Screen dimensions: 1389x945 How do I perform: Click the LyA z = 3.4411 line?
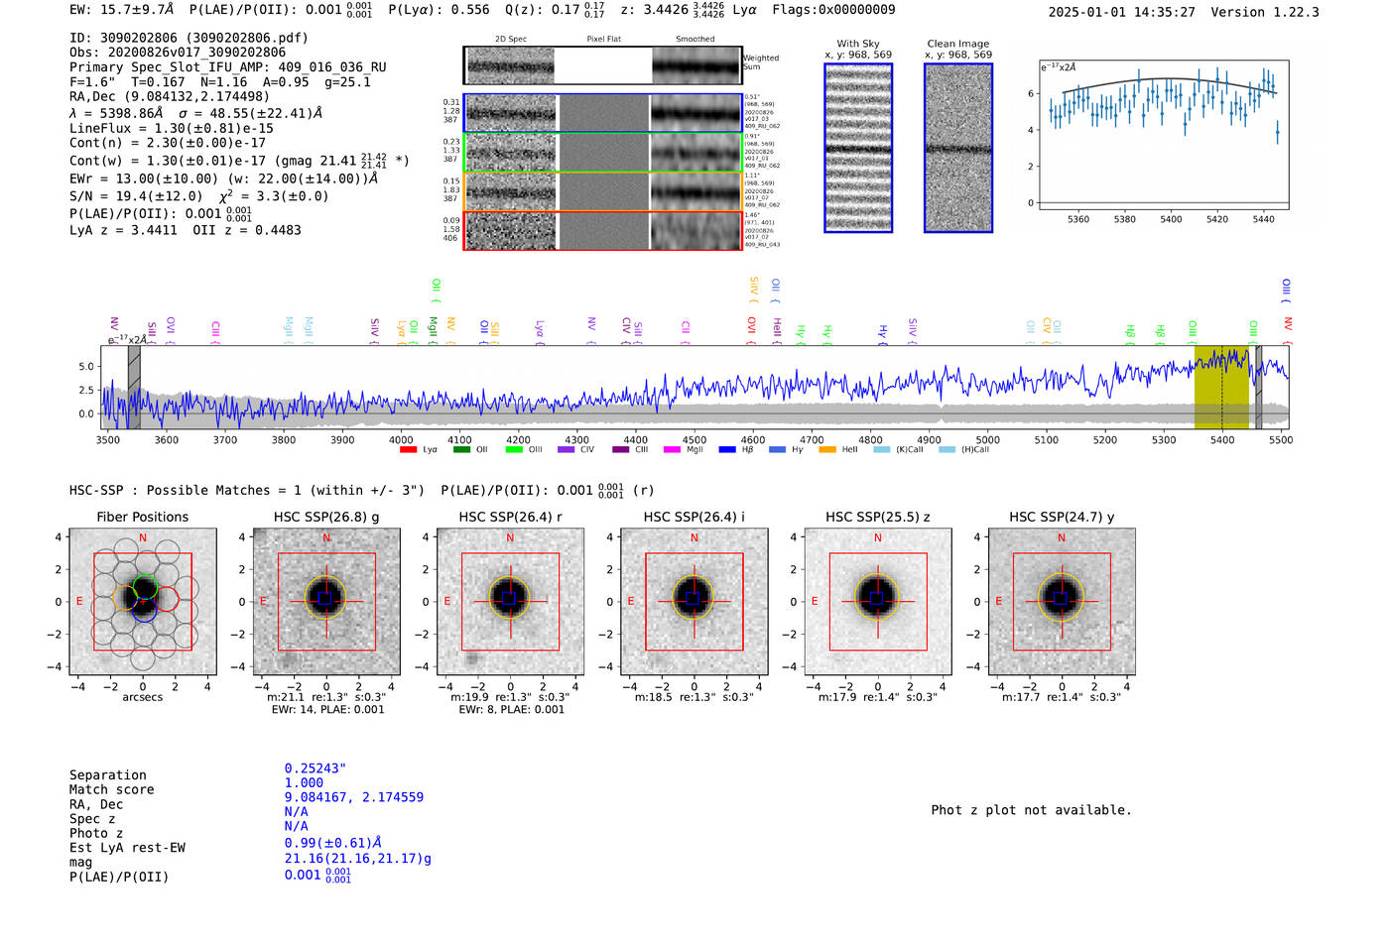pos(186,230)
